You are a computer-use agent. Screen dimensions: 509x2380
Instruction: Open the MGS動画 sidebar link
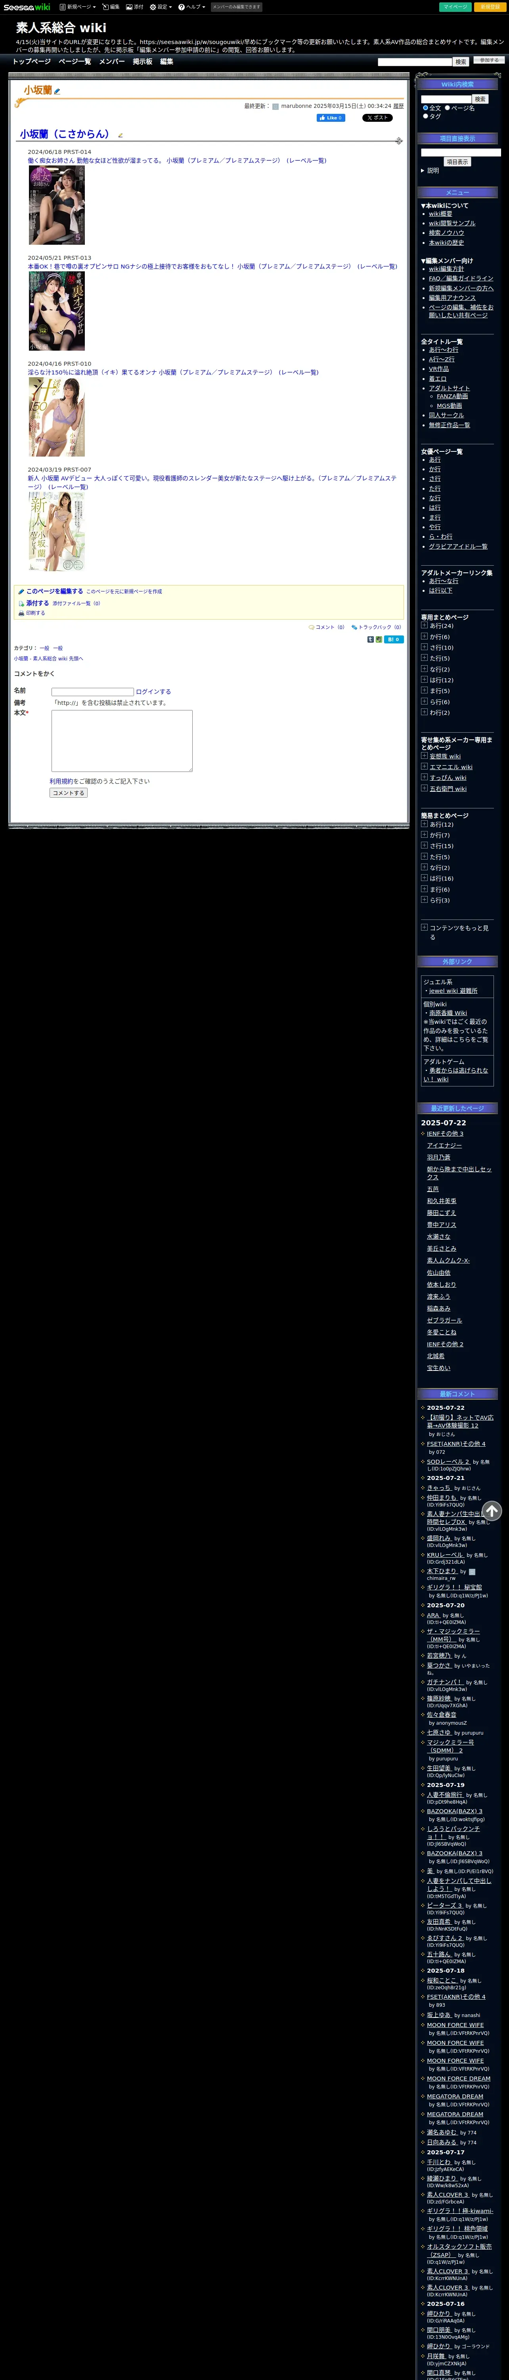450,406
